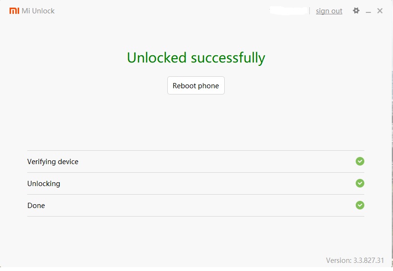Click the Mi Unlock title text
This screenshot has width=393, height=271.
(38, 11)
